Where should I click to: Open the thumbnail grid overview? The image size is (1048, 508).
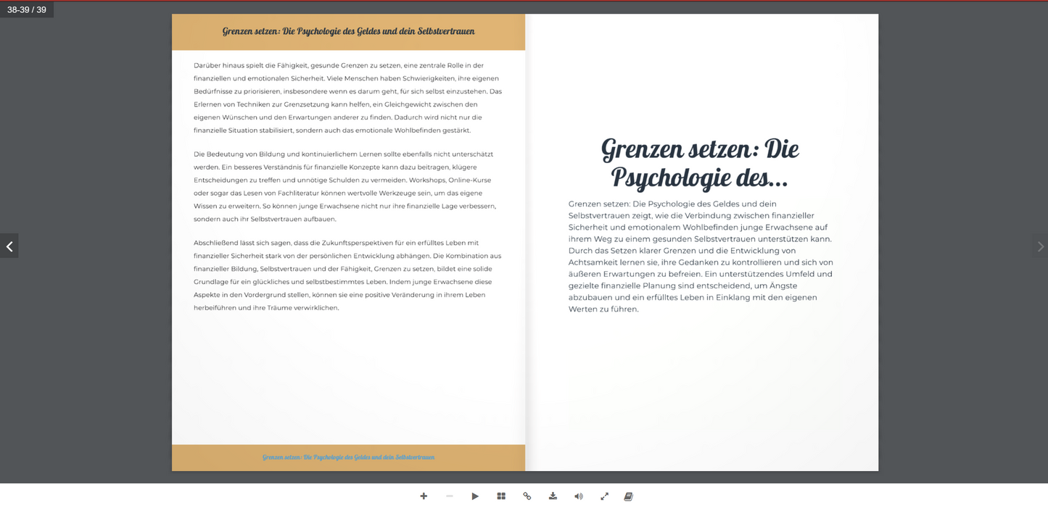(x=501, y=496)
